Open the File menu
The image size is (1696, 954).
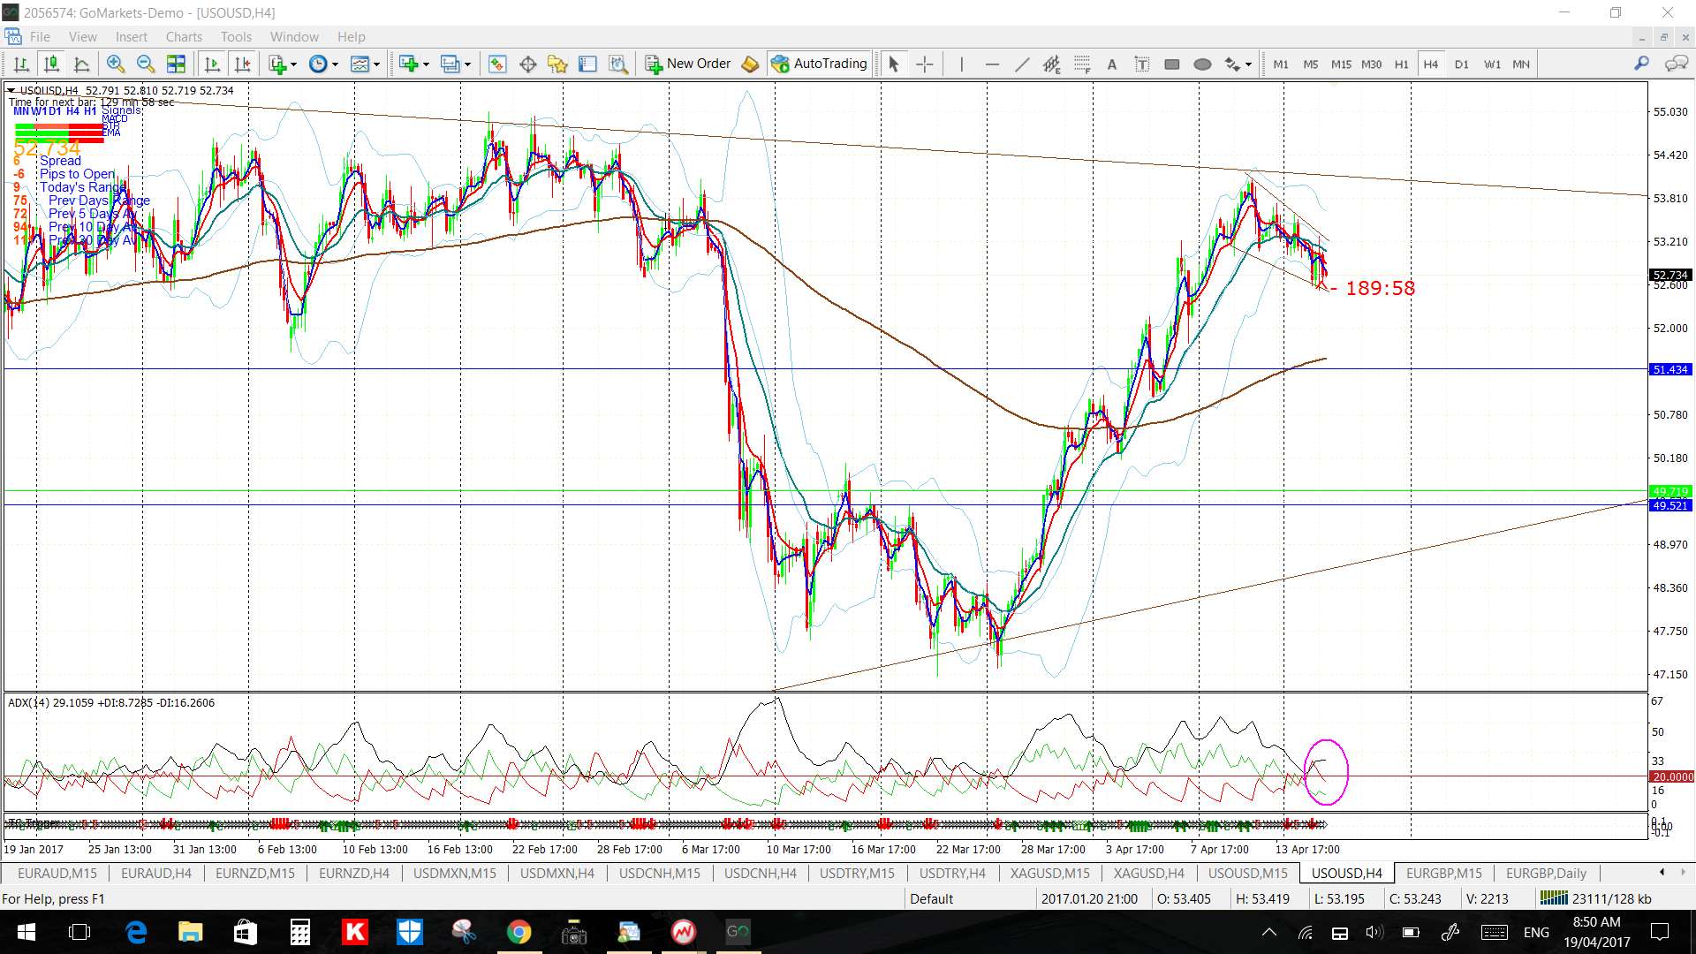(x=40, y=36)
